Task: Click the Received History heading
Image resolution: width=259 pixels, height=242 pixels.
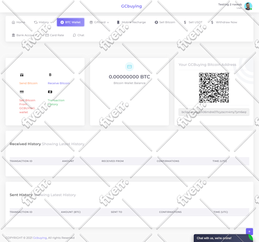Action: pyautogui.click(x=25, y=144)
